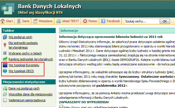Open Wg typologii Eurostatu link
The height and width of the screenshot is (108, 175).
[24, 65]
